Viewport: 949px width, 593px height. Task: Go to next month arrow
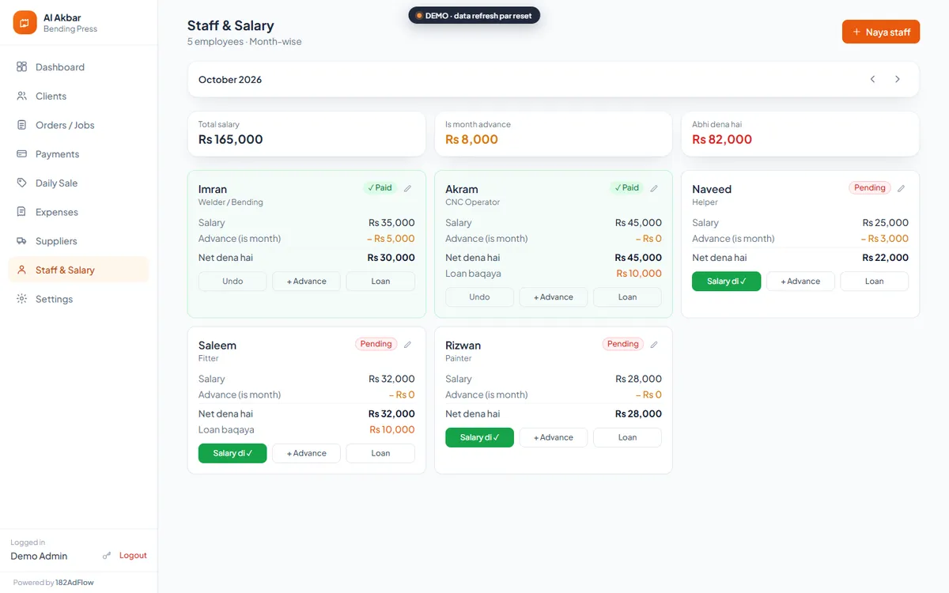tap(898, 79)
